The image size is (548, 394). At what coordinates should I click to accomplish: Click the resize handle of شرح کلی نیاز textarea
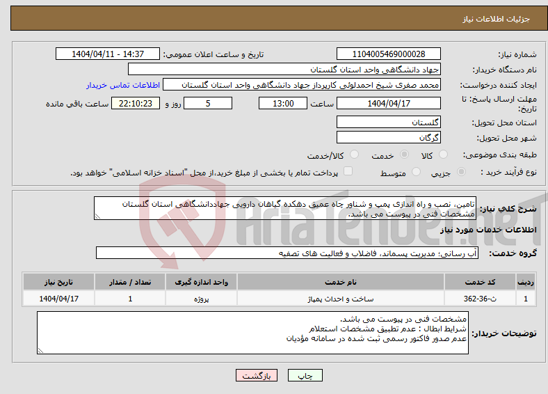pos(97,216)
